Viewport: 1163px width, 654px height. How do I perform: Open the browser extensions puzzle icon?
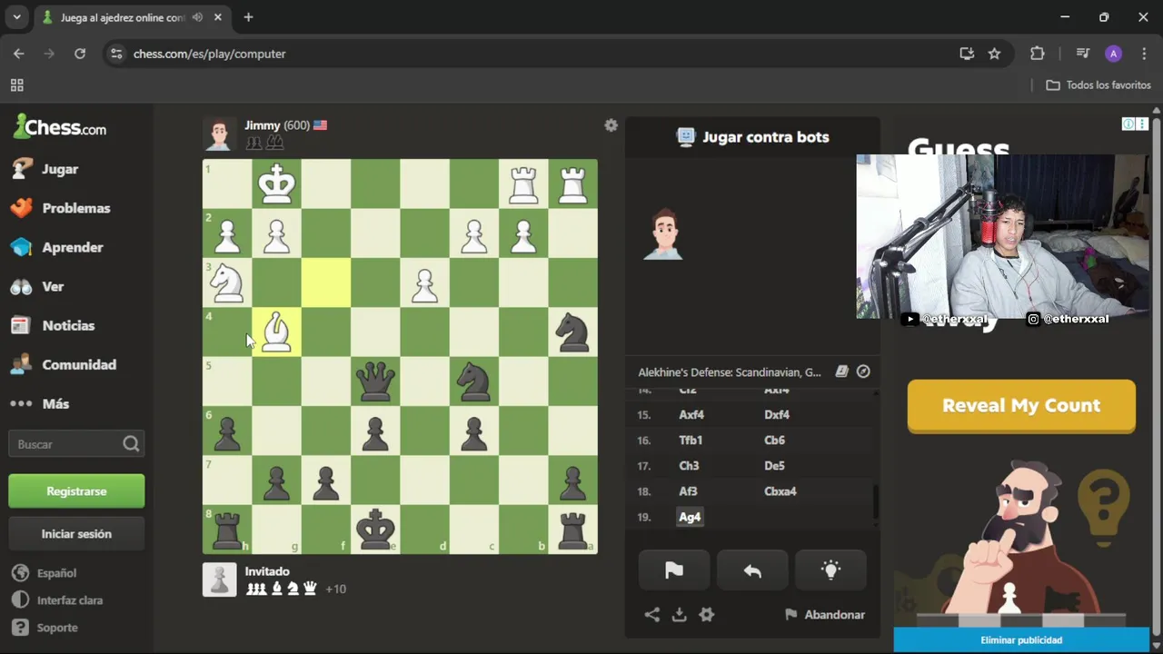[1037, 54]
